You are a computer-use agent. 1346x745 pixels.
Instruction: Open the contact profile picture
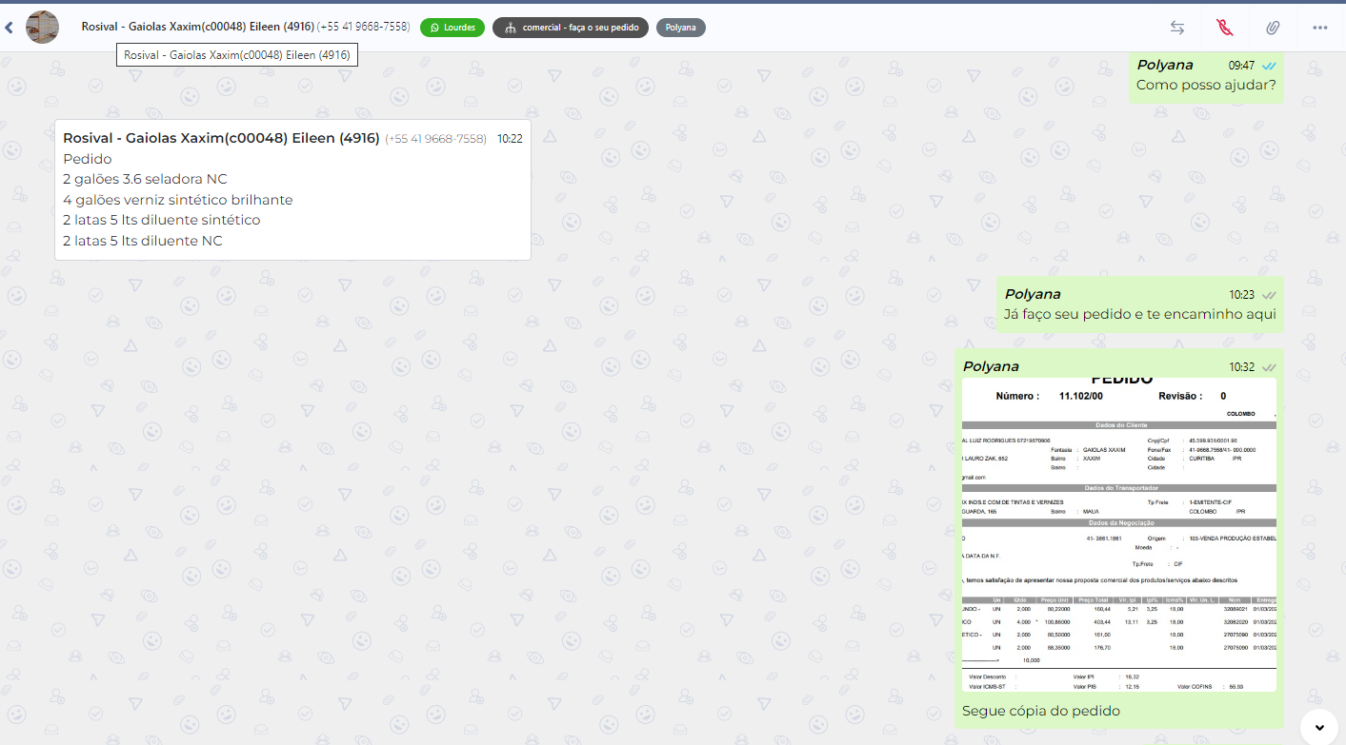click(x=42, y=28)
